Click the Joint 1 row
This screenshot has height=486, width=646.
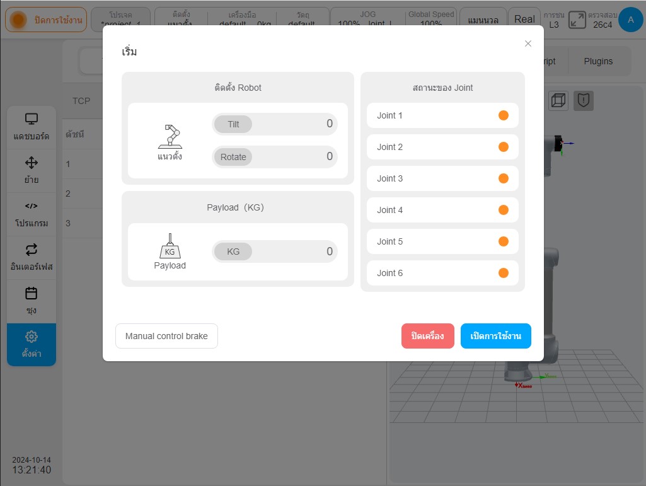pos(442,115)
